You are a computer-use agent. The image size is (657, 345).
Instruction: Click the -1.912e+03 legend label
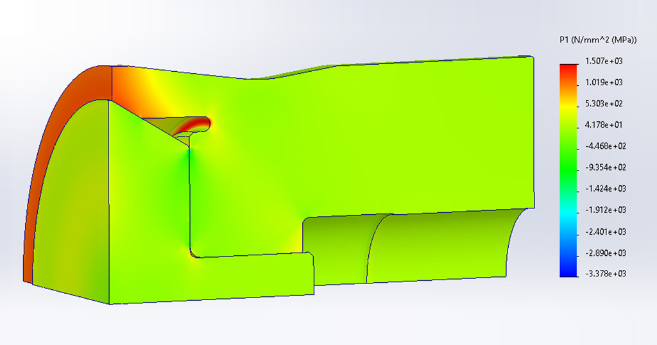[x=604, y=210]
